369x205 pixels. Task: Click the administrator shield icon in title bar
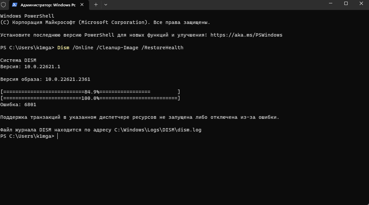3,5
